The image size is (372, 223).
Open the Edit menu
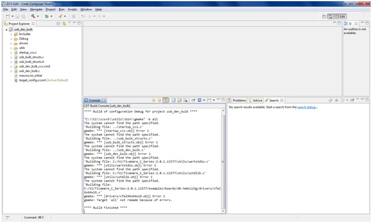[14, 9]
